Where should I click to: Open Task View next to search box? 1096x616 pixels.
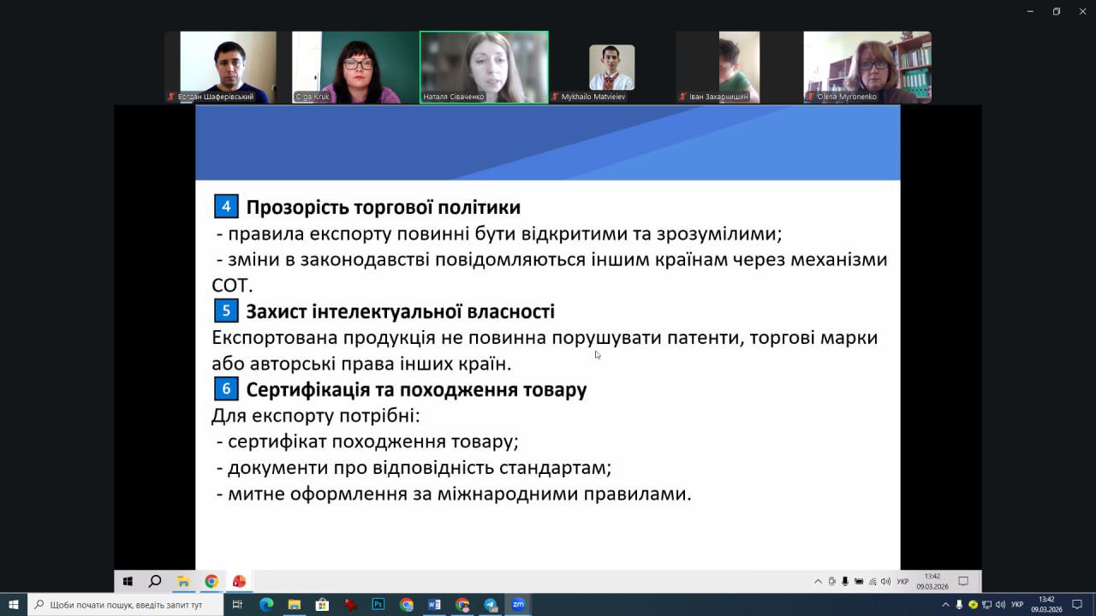(x=238, y=605)
